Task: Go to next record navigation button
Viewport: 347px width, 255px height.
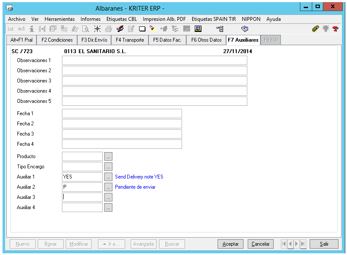Action: click(297, 244)
